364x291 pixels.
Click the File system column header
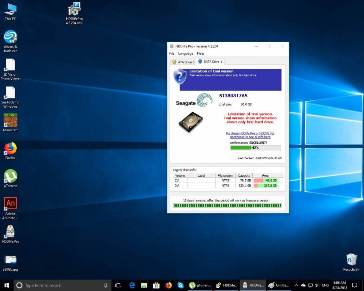pos(225,175)
